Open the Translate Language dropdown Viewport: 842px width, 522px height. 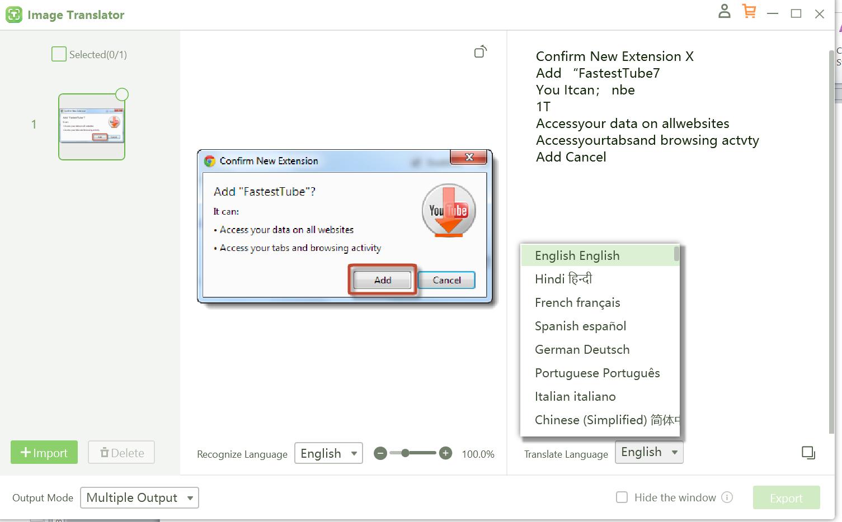tap(648, 452)
